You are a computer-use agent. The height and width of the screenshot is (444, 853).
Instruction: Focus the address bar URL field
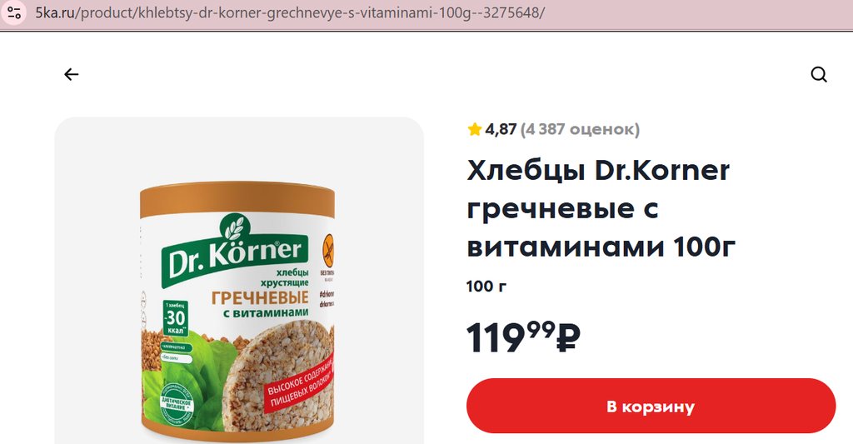point(435,12)
